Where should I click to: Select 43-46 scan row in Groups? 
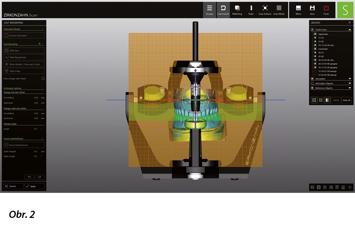point(321,56)
